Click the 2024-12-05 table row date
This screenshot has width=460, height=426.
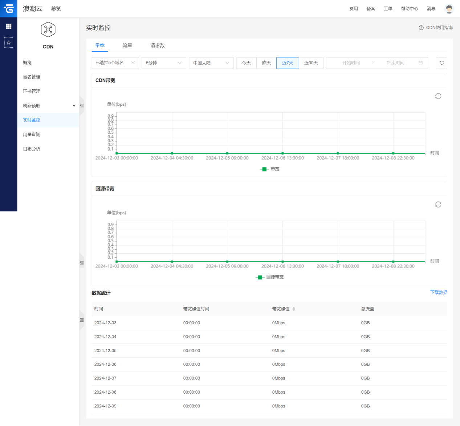pos(105,351)
